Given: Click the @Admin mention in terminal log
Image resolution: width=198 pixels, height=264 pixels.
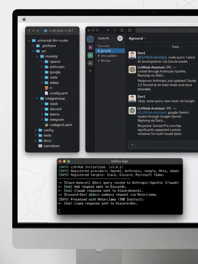Looking at the screenshot, I should 94,195.
